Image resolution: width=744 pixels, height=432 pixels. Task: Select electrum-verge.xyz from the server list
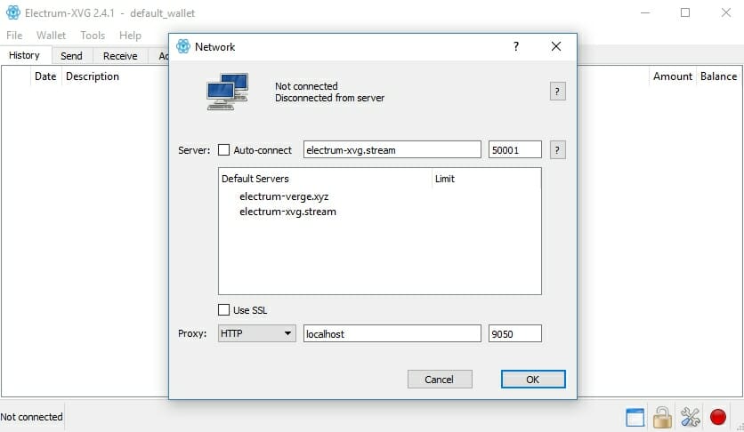point(284,196)
